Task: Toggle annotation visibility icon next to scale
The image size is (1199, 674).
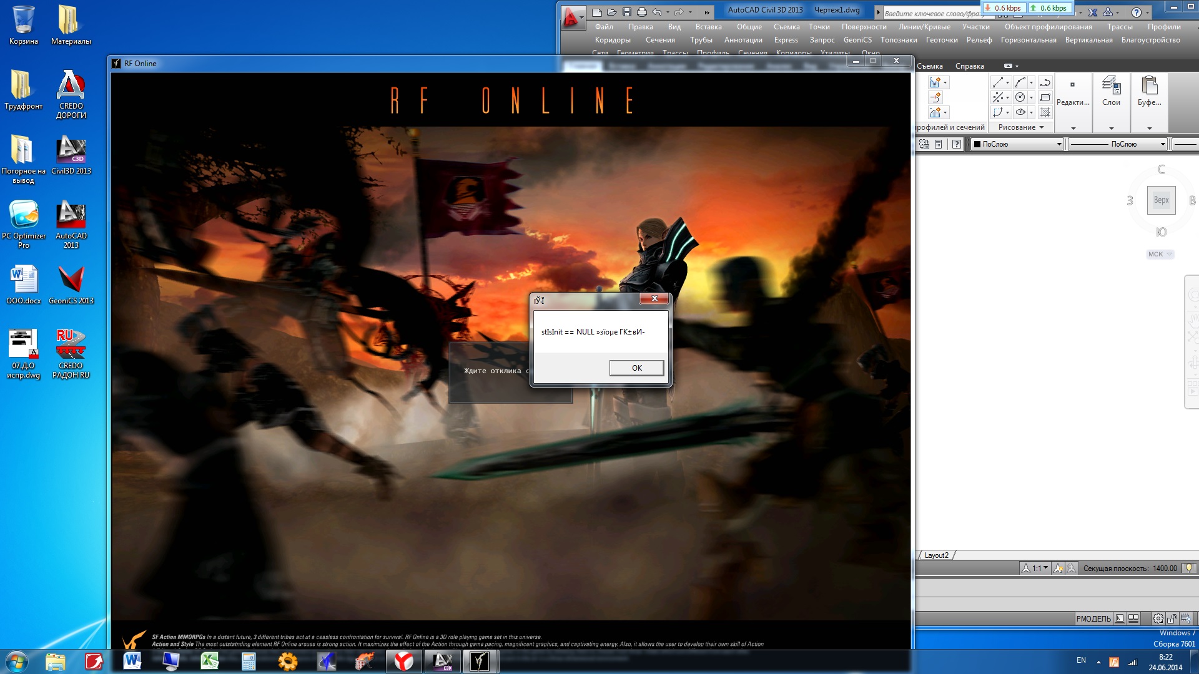Action: pyautogui.click(x=1058, y=568)
